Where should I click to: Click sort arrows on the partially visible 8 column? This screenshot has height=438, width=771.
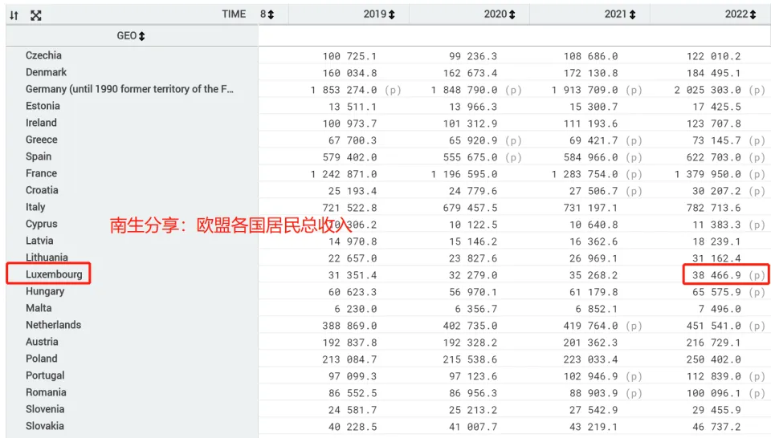point(271,15)
